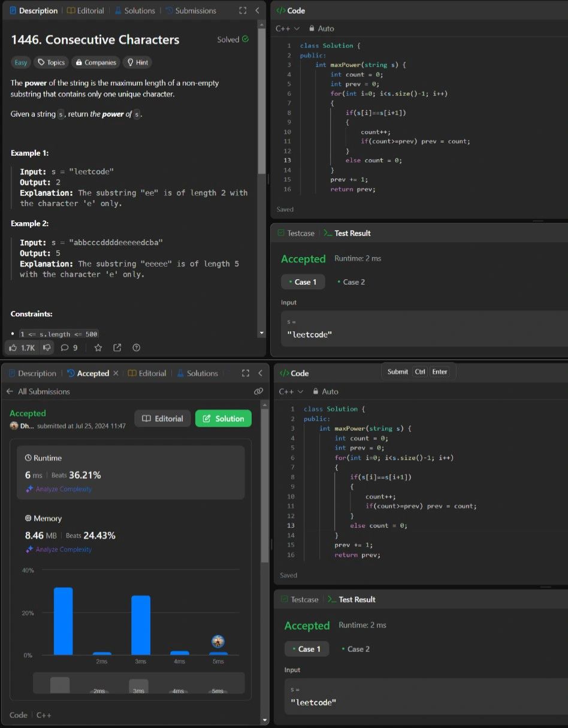Copy submission link icon beside All Submissions
The height and width of the screenshot is (728, 568).
point(258,391)
